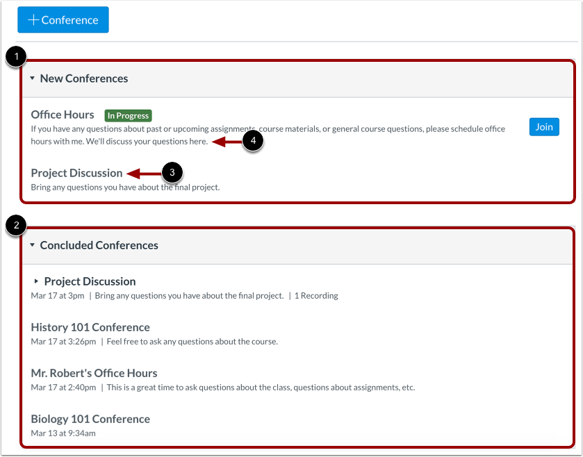Click the green In Progress indicator
Screen dimensions: 583x457
point(127,115)
